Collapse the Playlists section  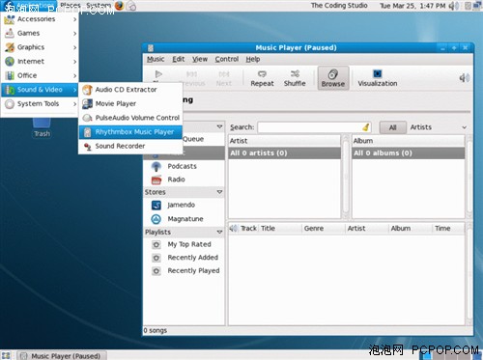pos(219,232)
